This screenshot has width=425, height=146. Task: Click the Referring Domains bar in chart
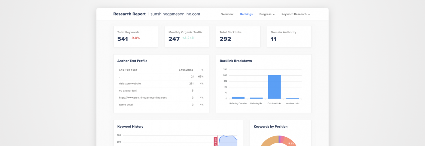pyautogui.click(x=238, y=98)
